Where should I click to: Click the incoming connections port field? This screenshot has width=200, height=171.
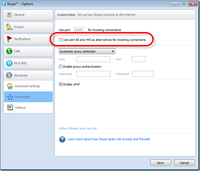coord(79,30)
